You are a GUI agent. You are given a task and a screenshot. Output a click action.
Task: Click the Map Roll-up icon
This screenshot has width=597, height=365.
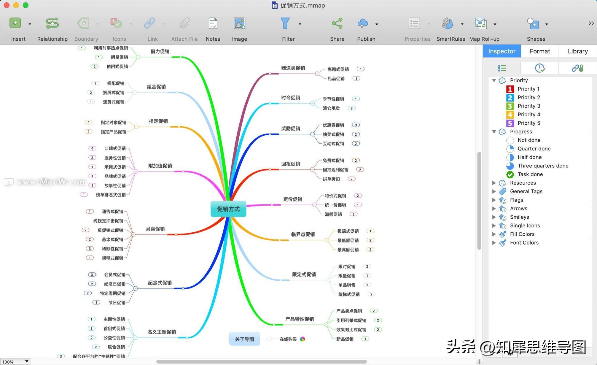click(x=480, y=23)
